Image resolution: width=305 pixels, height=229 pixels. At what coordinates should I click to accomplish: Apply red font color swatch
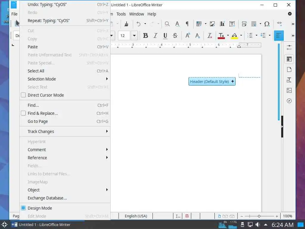[x=221, y=35]
